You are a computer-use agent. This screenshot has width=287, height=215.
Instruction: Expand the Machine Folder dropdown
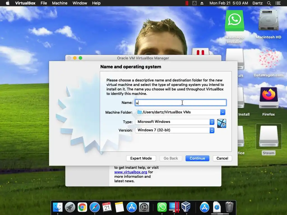[223, 112]
